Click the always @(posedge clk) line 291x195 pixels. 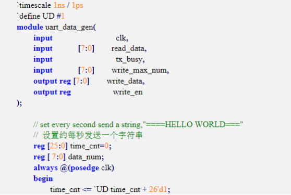74,168
